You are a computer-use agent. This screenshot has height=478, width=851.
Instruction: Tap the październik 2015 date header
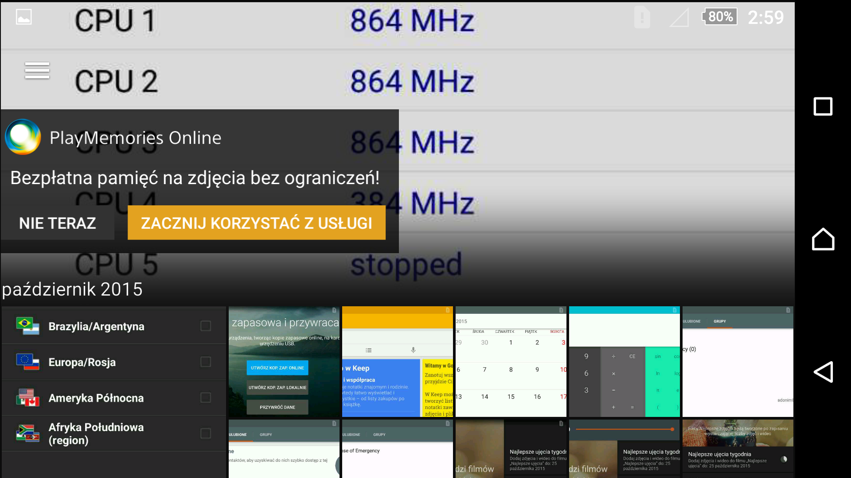tap(72, 289)
